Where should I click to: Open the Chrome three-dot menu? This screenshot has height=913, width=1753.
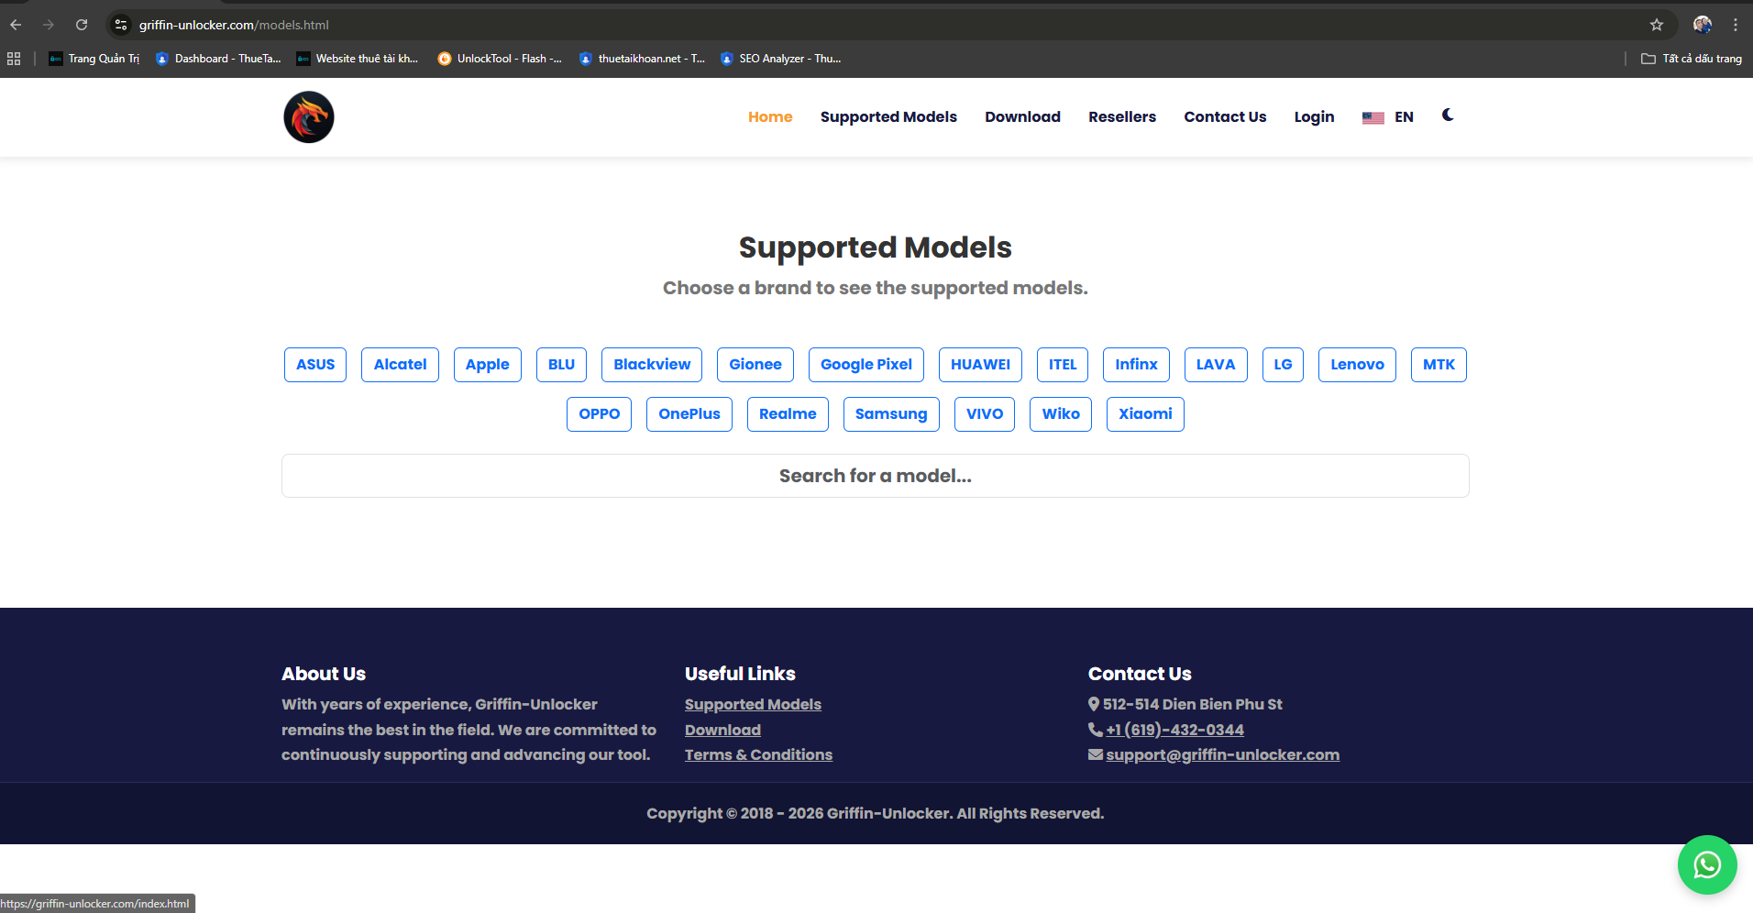(1736, 25)
